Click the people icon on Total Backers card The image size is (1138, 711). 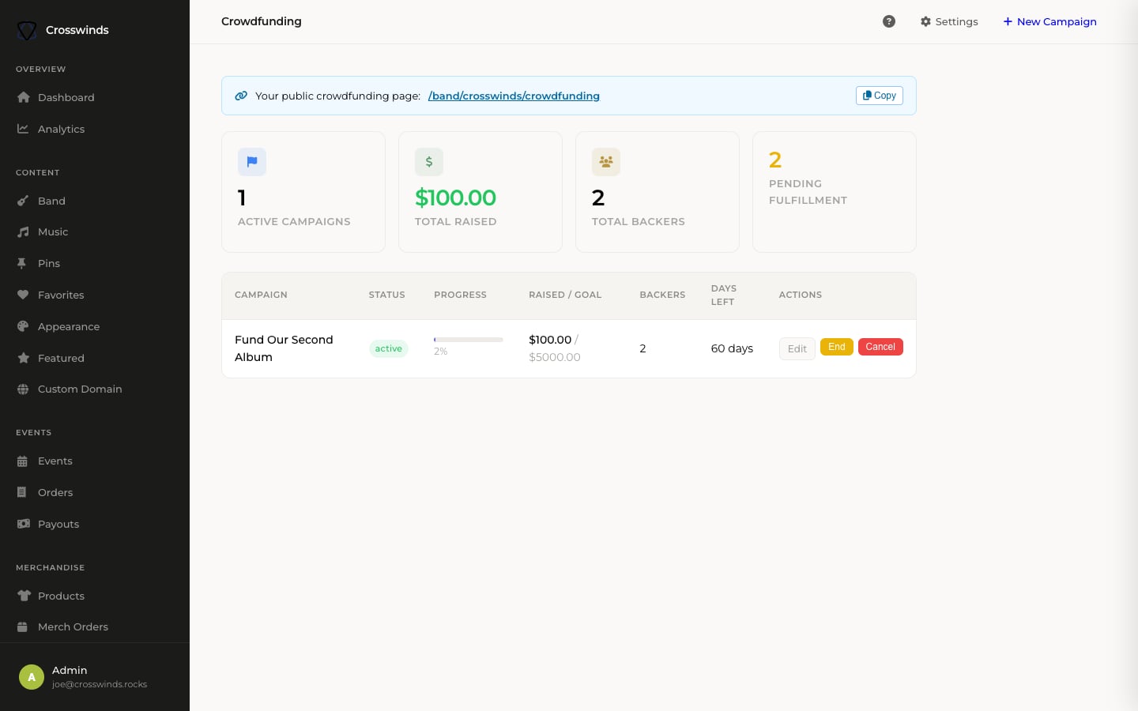click(x=606, y=162)
